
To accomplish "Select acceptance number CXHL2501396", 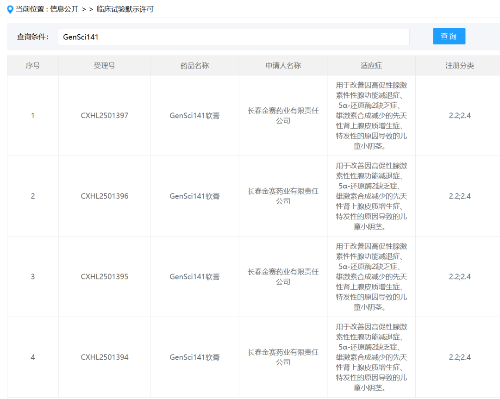I will pyautogui.click(x=104, y=196).
